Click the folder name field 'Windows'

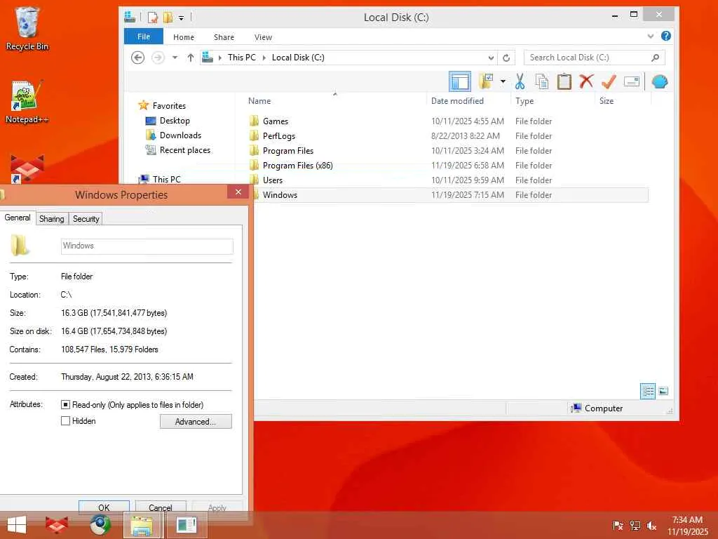[147, 246]
